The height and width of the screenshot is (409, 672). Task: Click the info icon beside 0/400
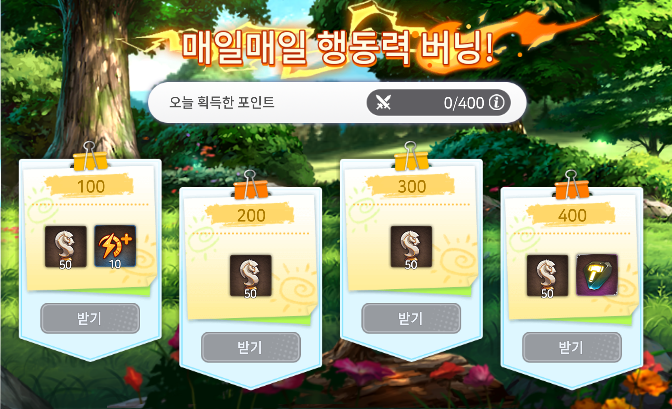click(496, 103)
